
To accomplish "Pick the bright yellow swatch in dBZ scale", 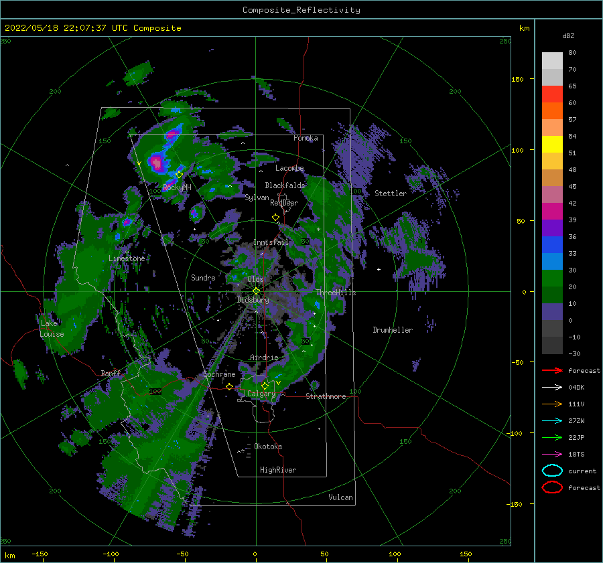I will tap(552, 145).
